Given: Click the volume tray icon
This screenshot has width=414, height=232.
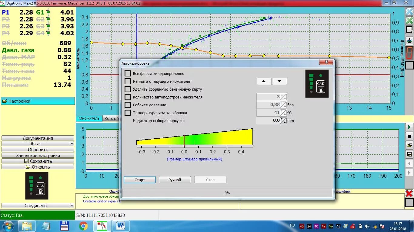Looking at the screenshot, I should click(x=367, y=226).
